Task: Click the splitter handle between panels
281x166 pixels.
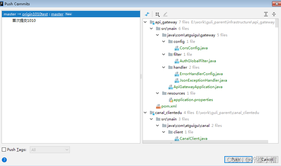Action: [141, 76]
